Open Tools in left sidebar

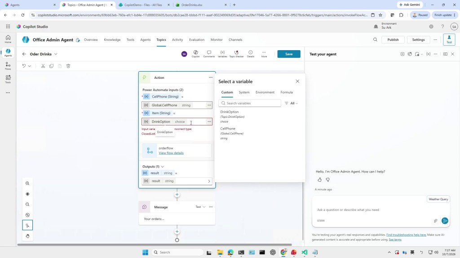8,79
